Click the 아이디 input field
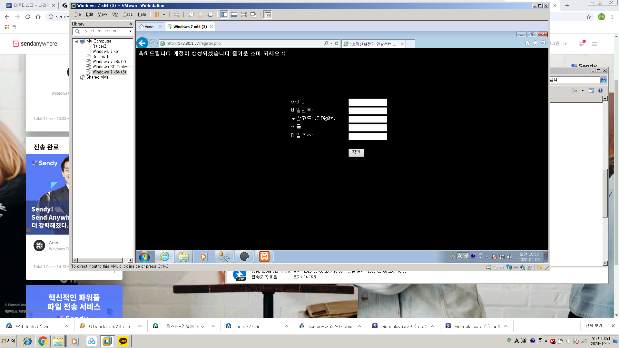Image resolution: width=619 pixels, height=348 pixels. click(368, 102)
